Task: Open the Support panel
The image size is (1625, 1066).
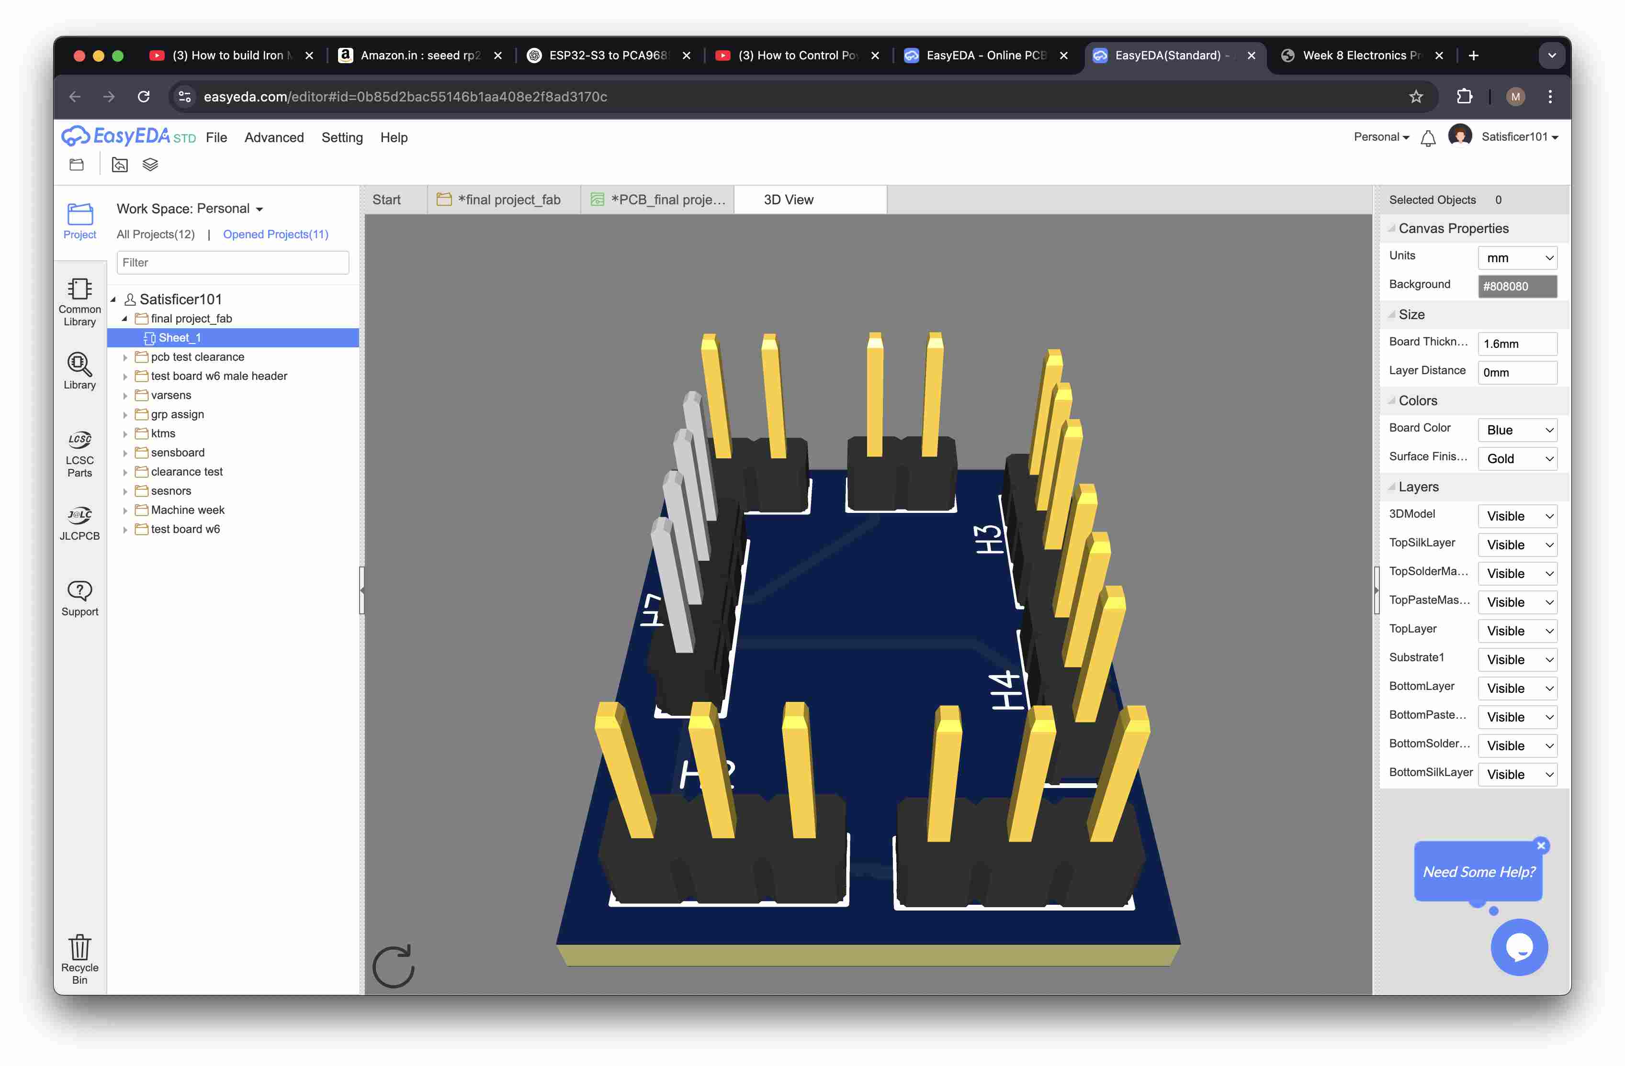Action: [x=80, y=599]
